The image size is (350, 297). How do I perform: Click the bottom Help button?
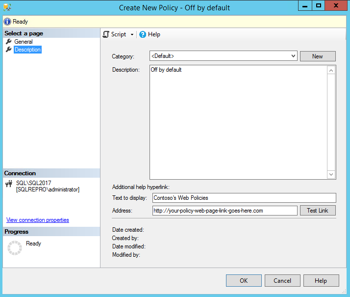click(321, 280)
